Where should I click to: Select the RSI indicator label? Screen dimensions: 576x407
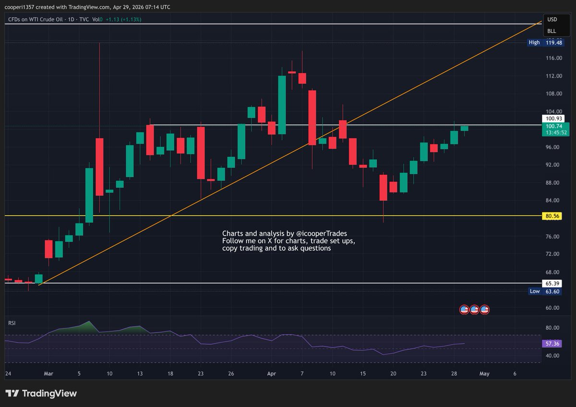[11, 323]
